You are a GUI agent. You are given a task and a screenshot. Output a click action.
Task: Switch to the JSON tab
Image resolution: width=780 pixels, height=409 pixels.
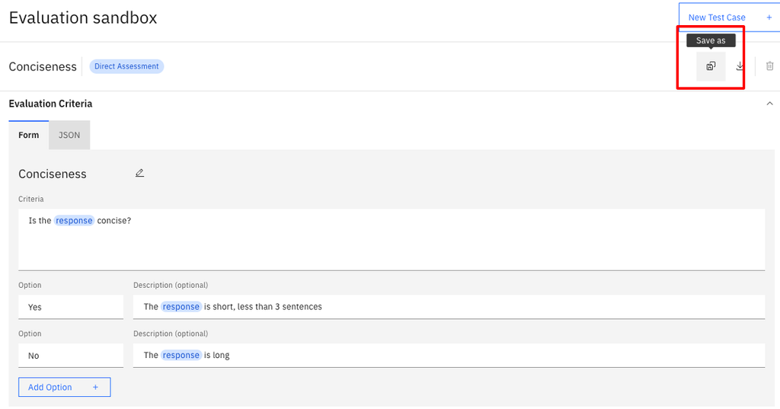(69, 135)
